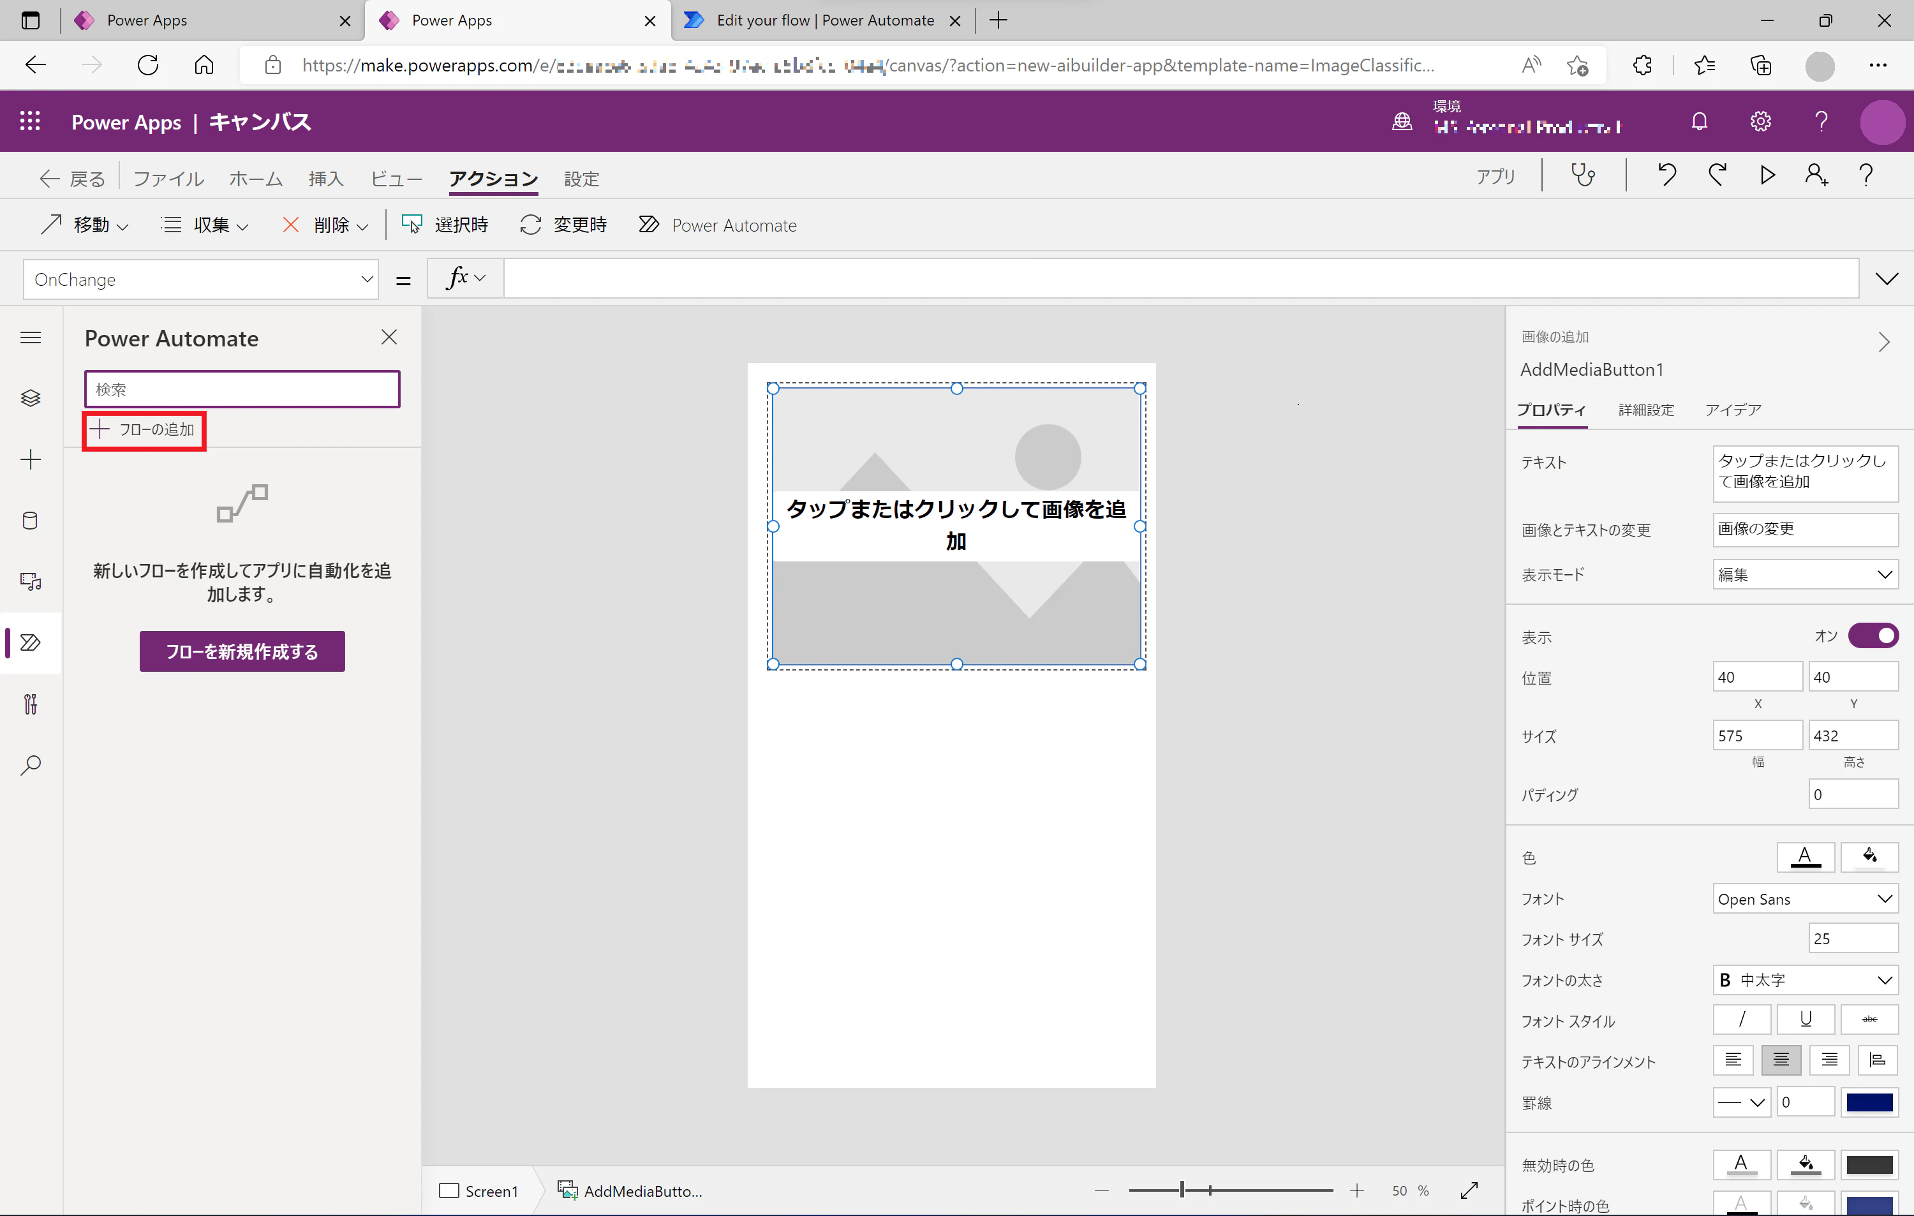Open the Media icon in left sidebar
Image resolution: width=1914 pixels, height=1216 pixels.
pos(30,582)
